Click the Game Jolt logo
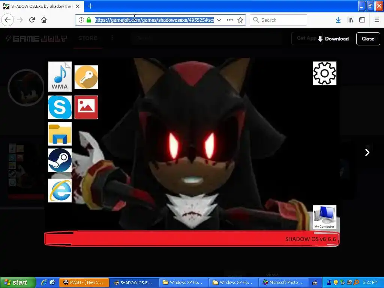 [36, 39]
